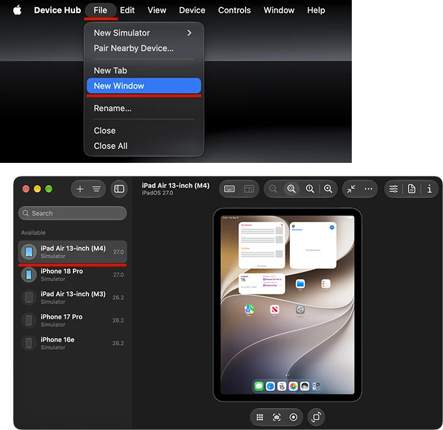The width and height of the screenshot is (443, 430).
Task: Open Messages in the iPad dock
Action: click(x=259, y=386)
